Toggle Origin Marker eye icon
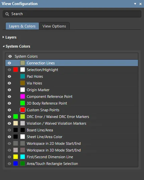Viewport: 144px width, 180px height. [x=9, y=90]
